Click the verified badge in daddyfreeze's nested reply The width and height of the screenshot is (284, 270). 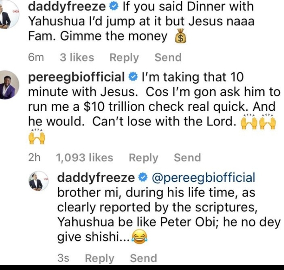click(x=144, y=177)
